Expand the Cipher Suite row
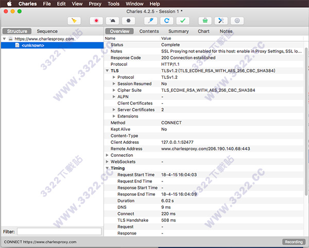The image size is (309, 248). (x=114, y=90)
